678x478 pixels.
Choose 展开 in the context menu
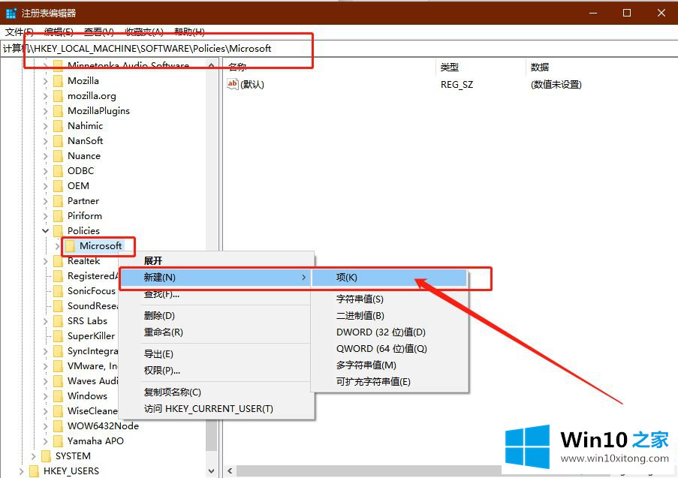coord(216,260)
